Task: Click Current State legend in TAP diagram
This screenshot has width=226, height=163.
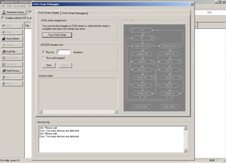Action: click(x=142, y=106)
